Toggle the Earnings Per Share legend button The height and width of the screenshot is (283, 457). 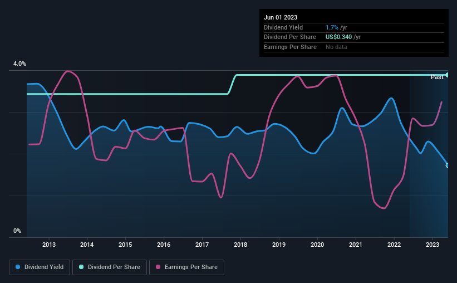coord(186,267)
